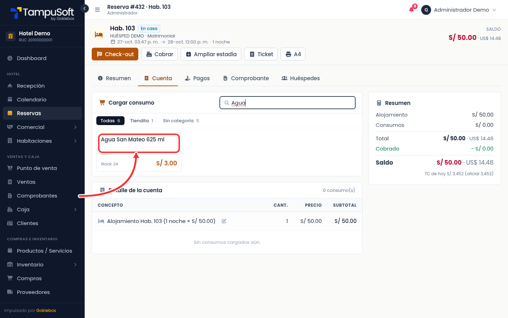
Task: Click the TC de hoy S/ 3.452 text
Action: 459,174
